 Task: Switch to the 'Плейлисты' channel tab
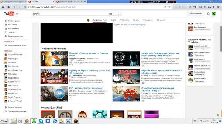[x=124, y=20]
